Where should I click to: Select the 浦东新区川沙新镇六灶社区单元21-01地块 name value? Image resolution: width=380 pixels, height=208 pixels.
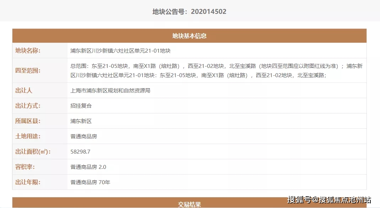coord(121,51)
